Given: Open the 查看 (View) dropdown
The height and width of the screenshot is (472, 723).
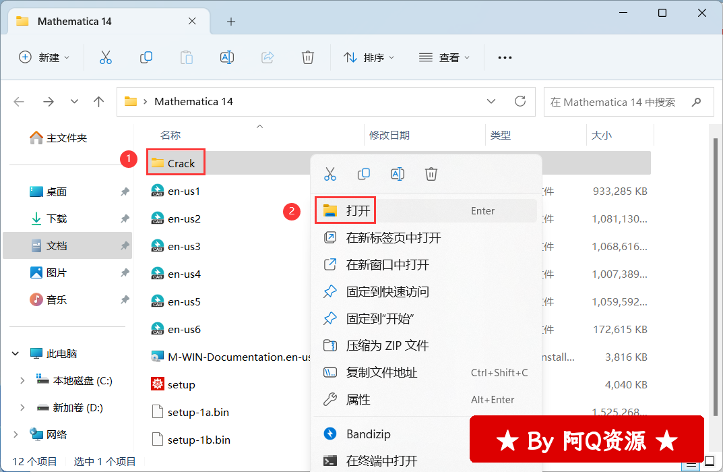Looking at the screenshot, I should tap(444, 58).
